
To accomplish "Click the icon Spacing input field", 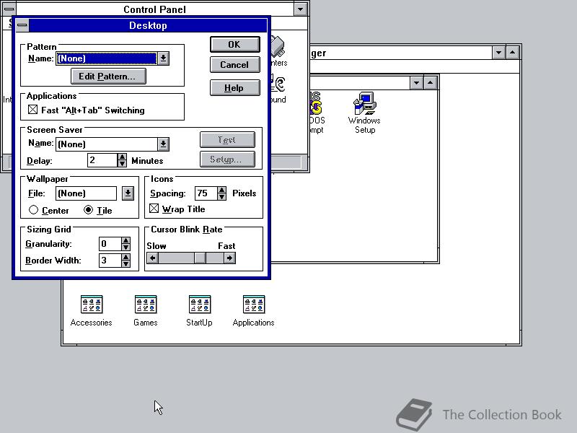I will [x=206, y=193].
